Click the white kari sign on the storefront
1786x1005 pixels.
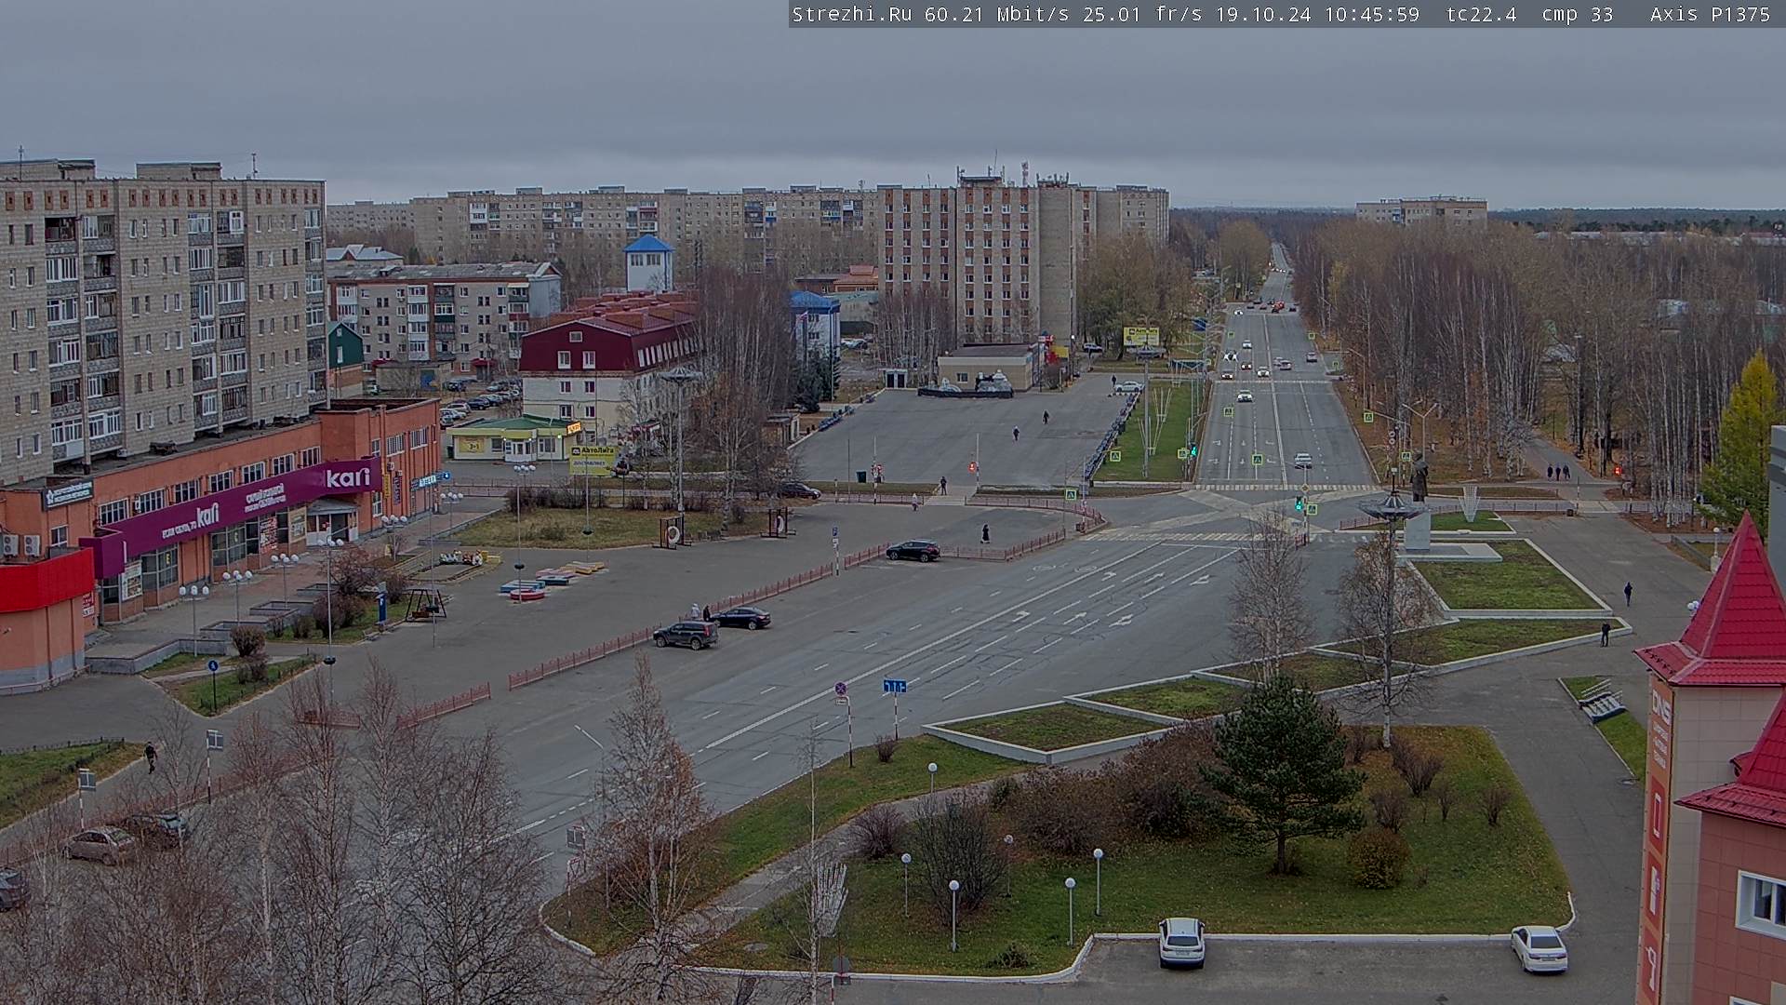pyautogui.click(x=348, y=477)
